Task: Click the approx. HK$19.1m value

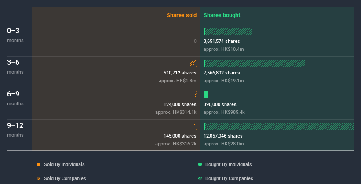Action: (x=223, y=81)
